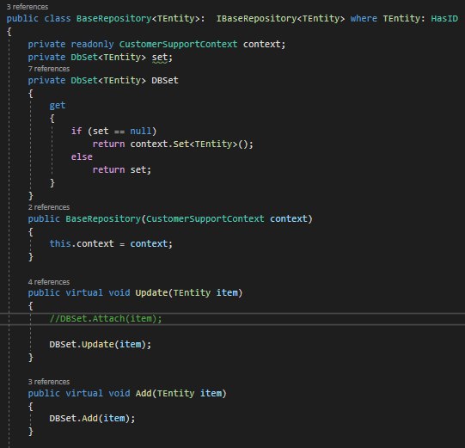The image size is (465, 448).
Task: Open "7 references" CodeLens above DBSet property
Action: tap(49, 69)
